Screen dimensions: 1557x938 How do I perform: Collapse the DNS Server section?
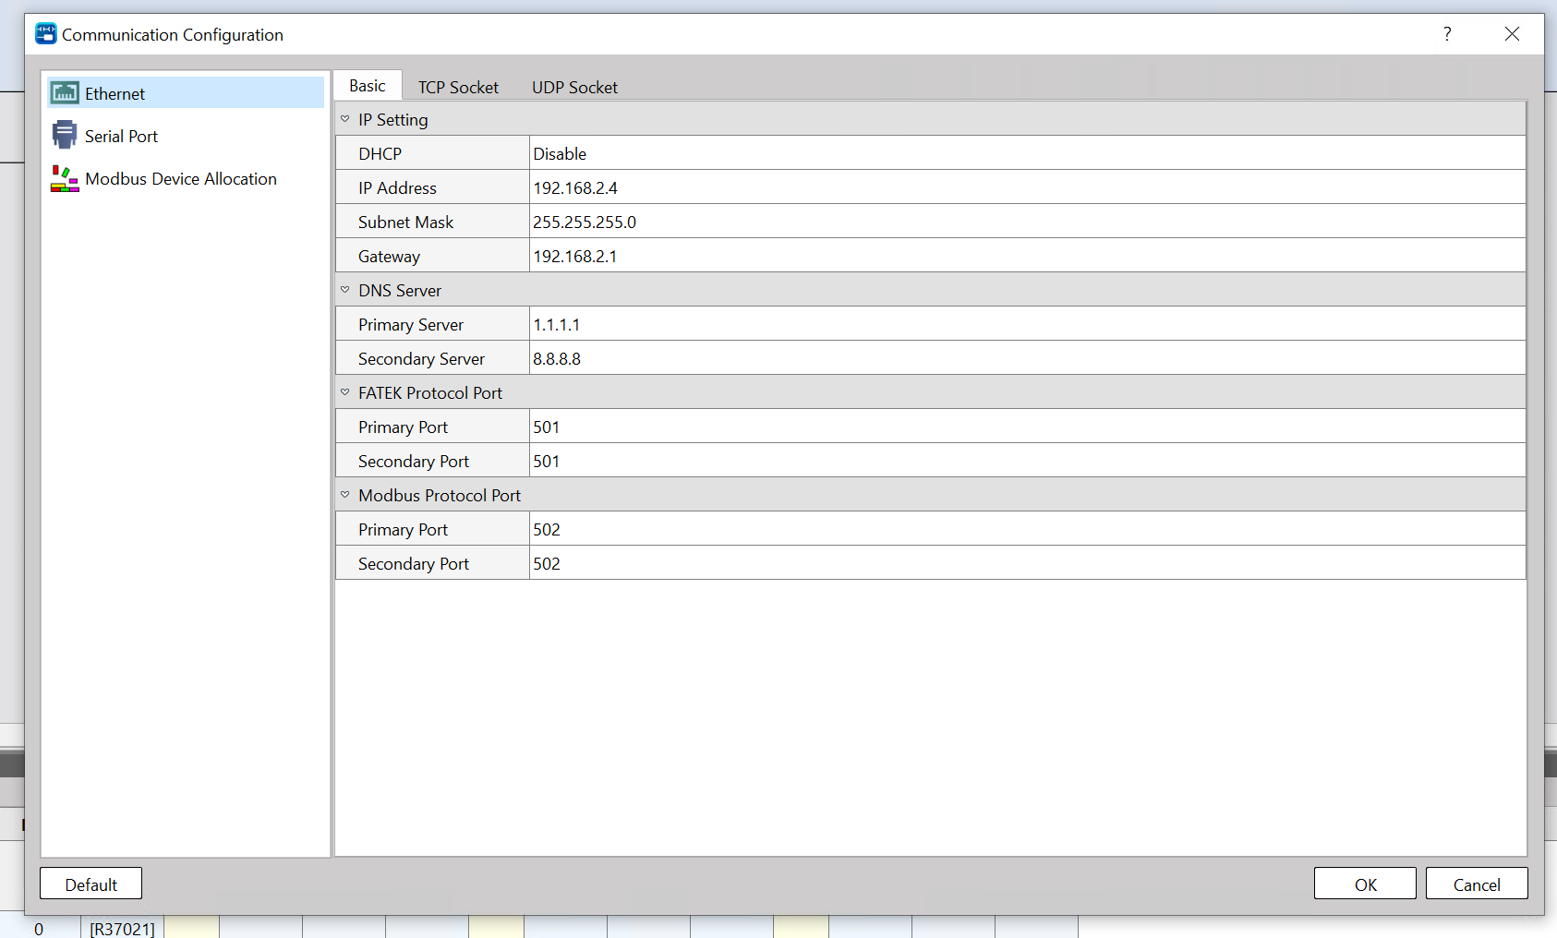tap(345, 290)
